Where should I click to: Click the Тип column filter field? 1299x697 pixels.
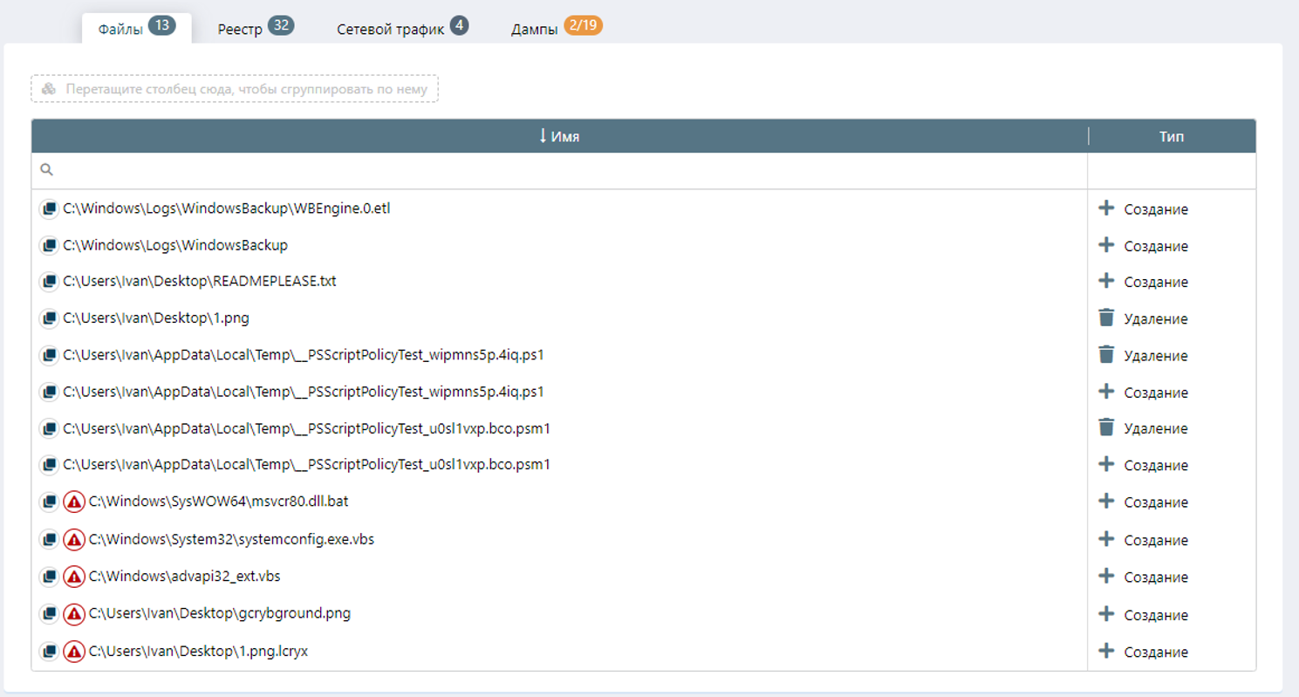click(x=1171, y=171)
